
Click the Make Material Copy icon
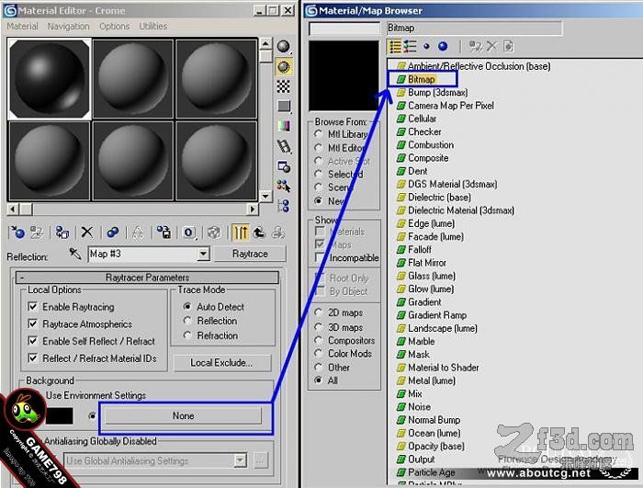click(113, 233)
